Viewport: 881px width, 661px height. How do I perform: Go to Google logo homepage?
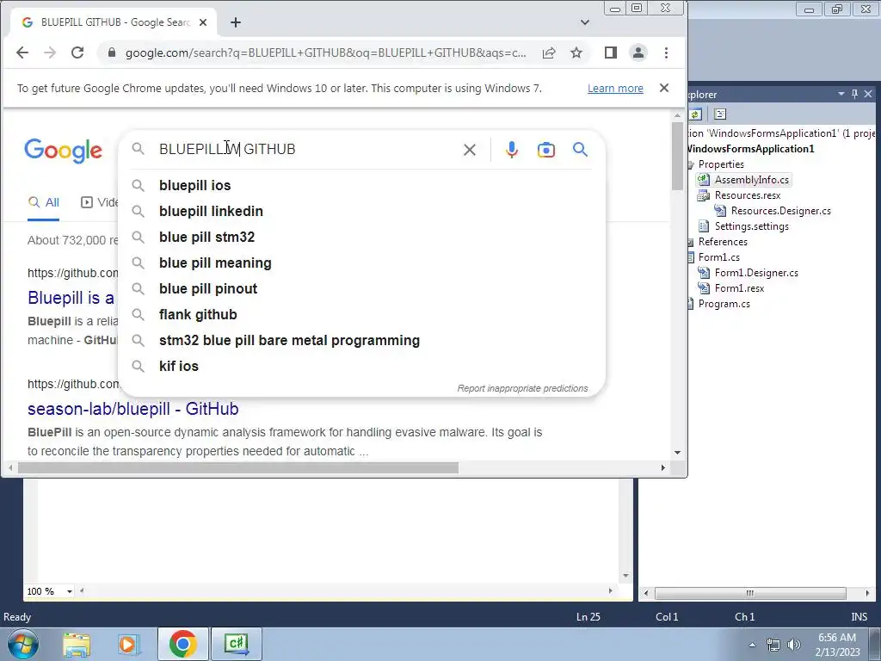click(x=63, y=151)
